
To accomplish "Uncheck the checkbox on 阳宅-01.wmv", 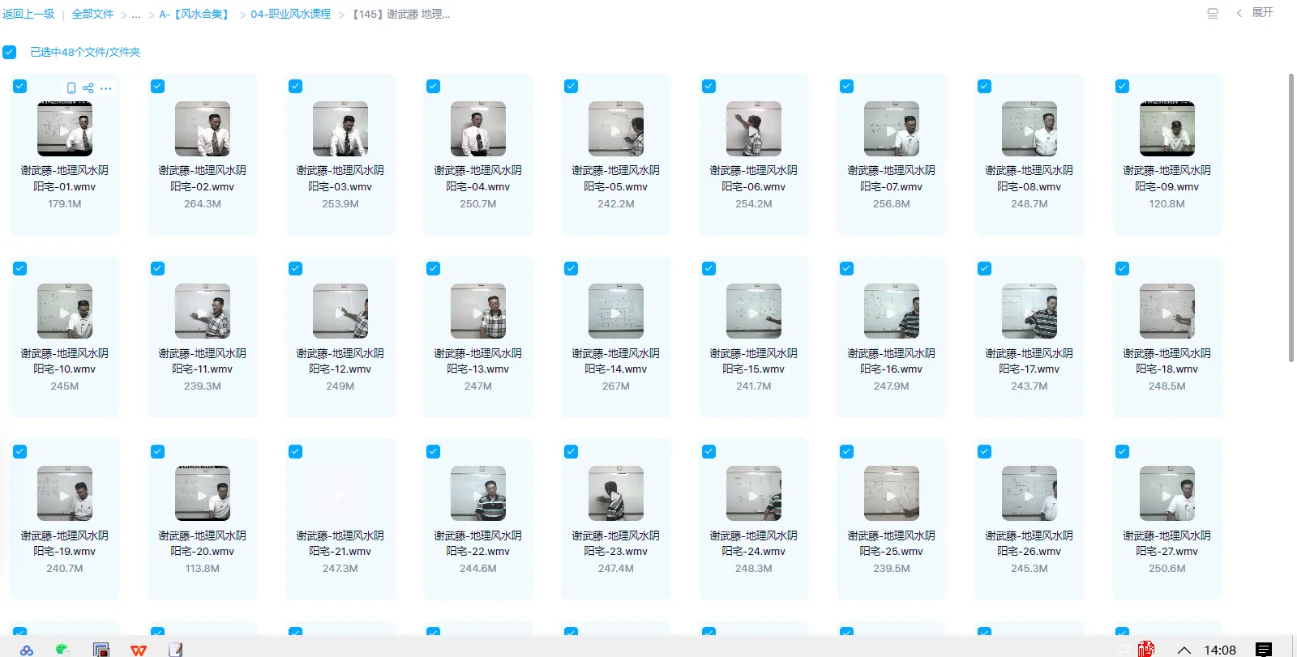I will click(20, 86).
